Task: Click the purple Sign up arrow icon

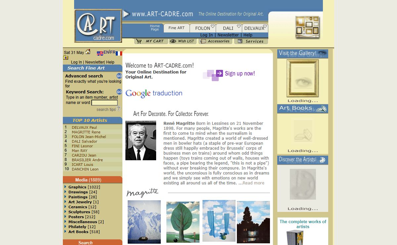Action: pos(219,73)
